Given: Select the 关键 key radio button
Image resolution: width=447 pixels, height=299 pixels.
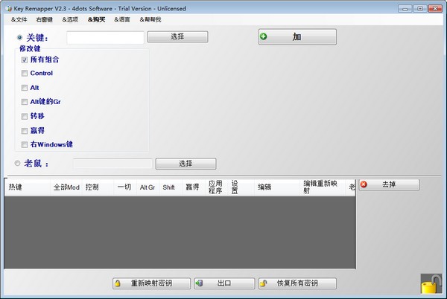Looking at the screenshot, I should (x=19, y=36).
